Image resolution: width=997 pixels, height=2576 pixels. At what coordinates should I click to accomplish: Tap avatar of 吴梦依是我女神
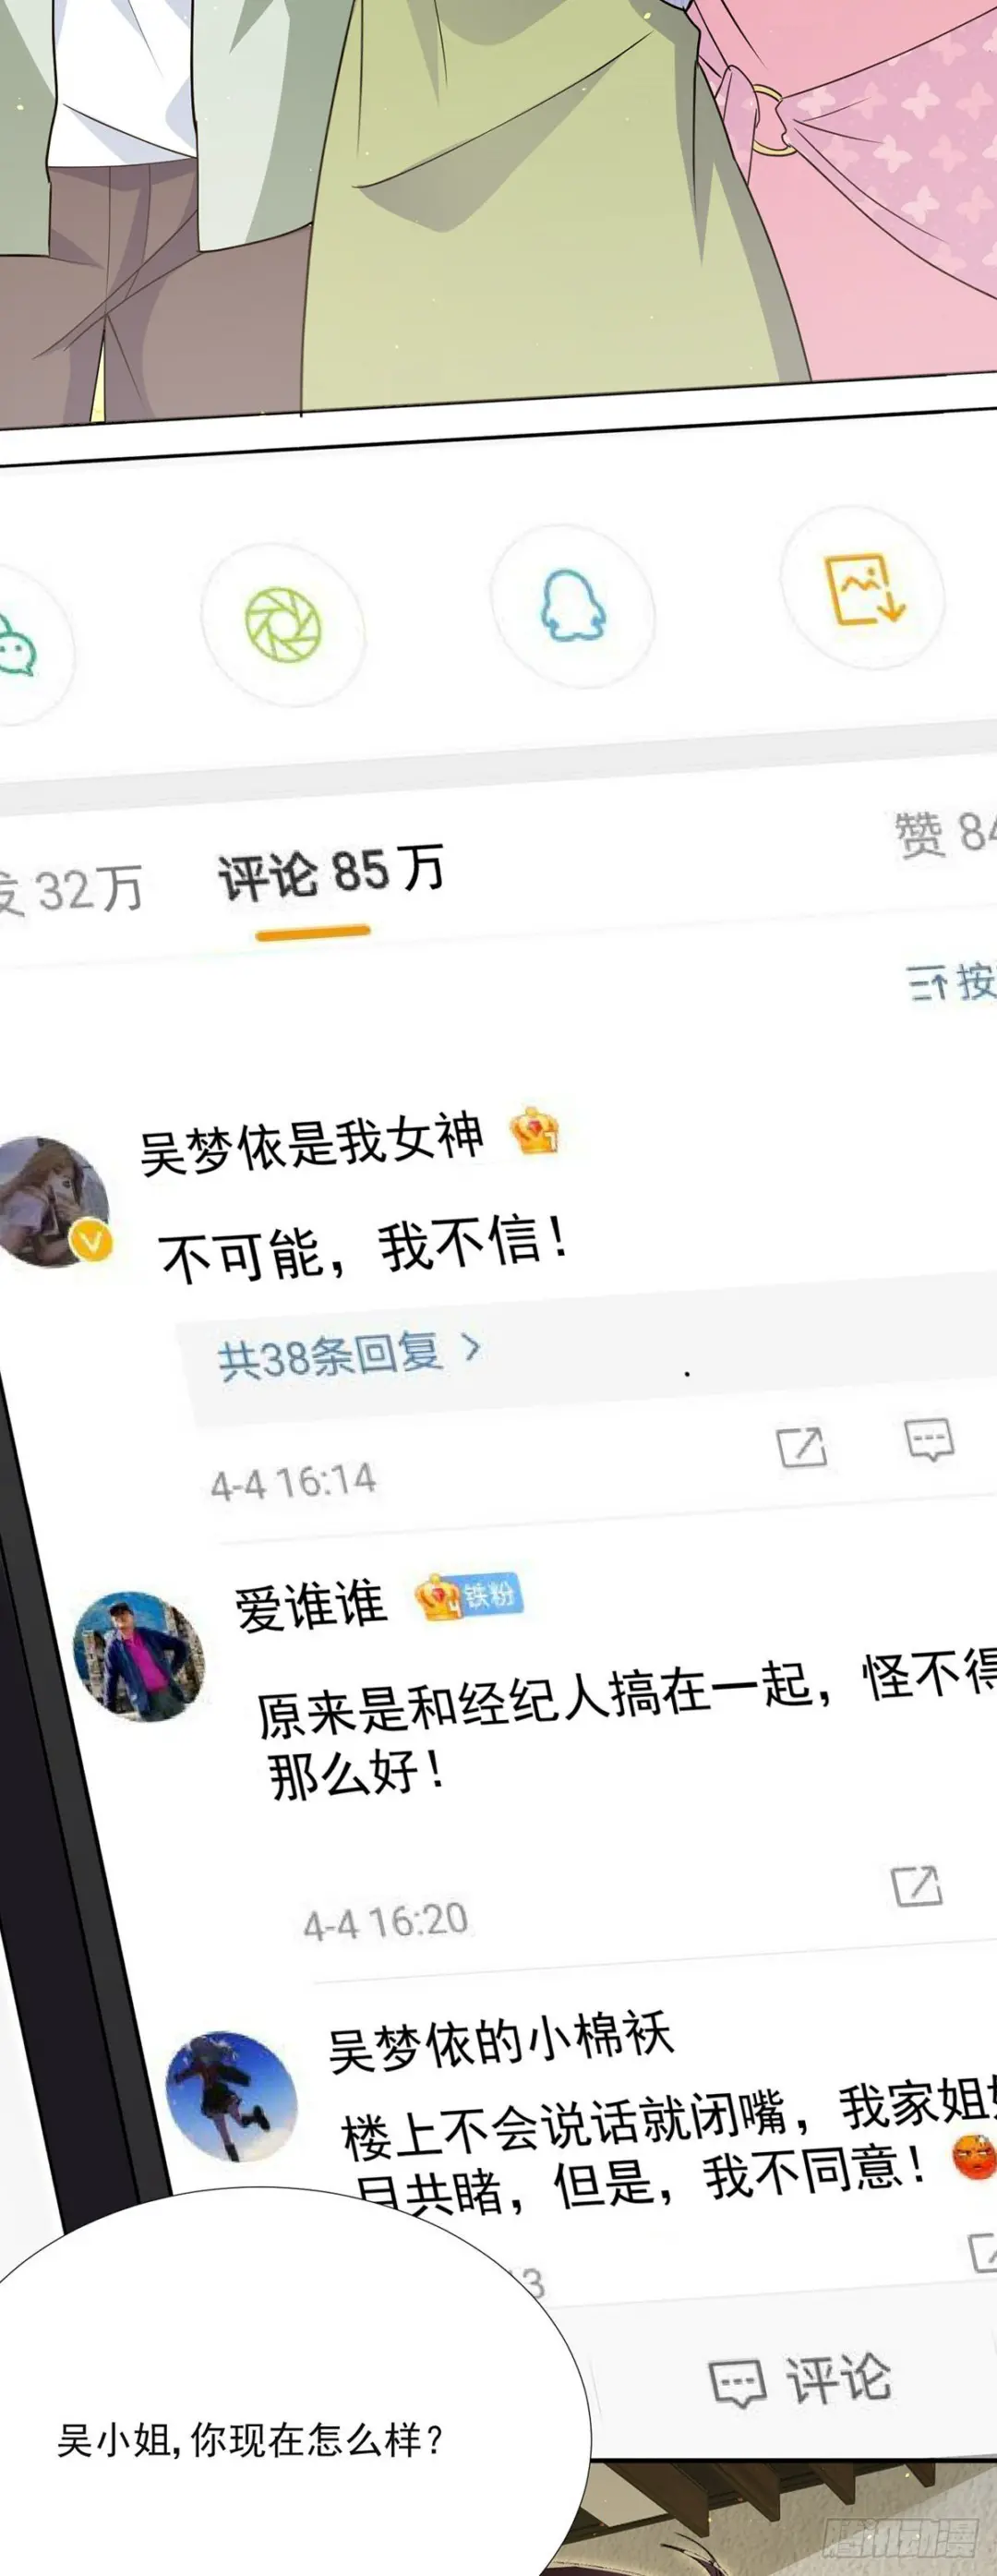pyautogui.click(x=52, y=1201)
